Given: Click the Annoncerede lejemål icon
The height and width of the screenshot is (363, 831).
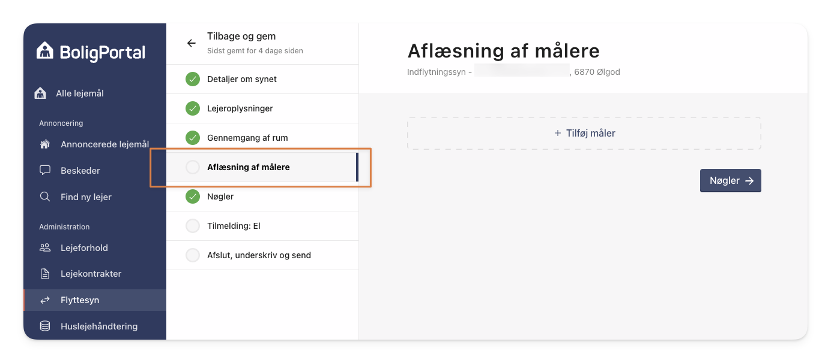Looking at the screenshot, I should tap(45, 144).
